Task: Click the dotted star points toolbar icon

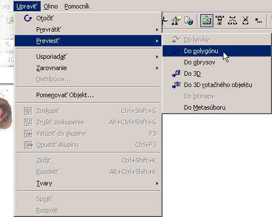Action: point(258,20)
